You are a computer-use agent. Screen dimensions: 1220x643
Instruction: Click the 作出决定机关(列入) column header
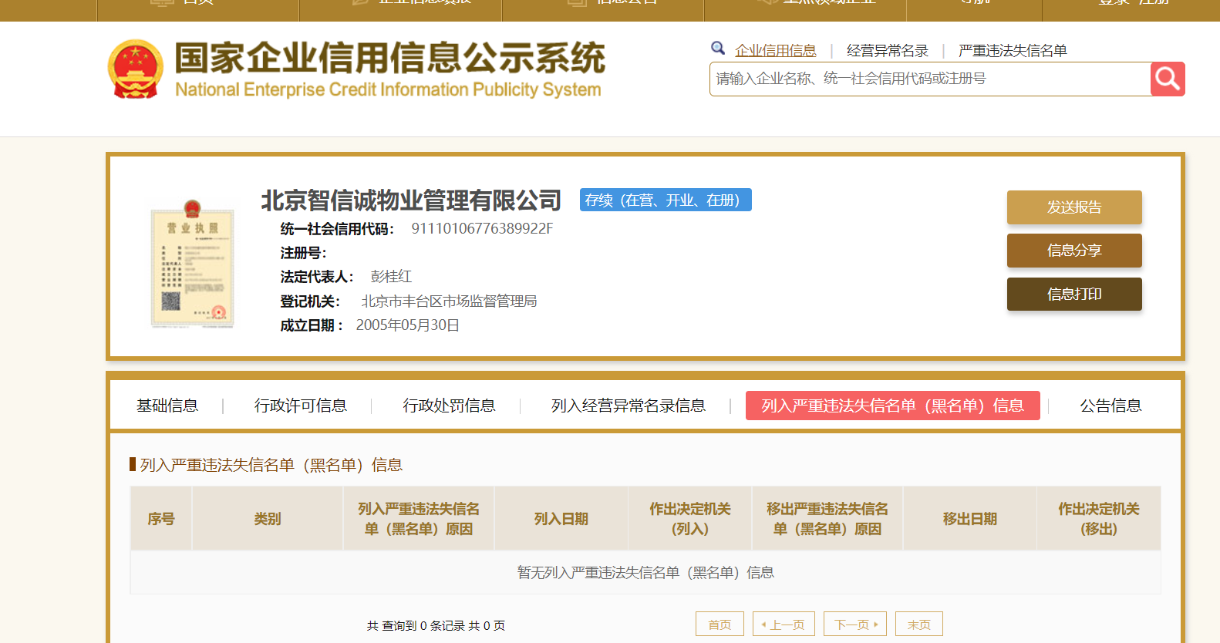690,519
